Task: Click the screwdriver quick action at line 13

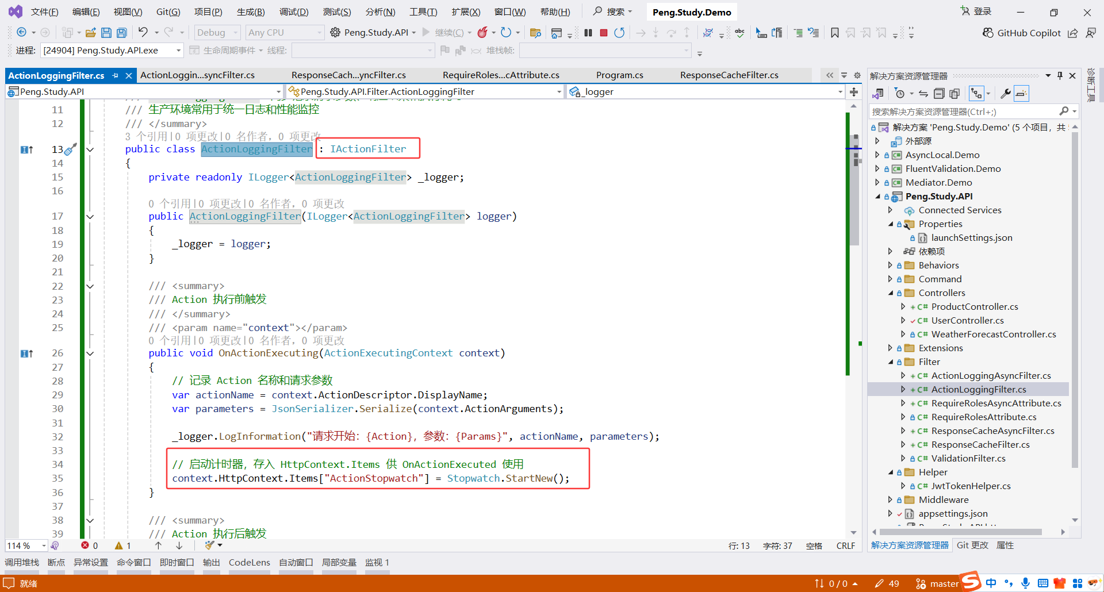Action: tap(70, 149)
